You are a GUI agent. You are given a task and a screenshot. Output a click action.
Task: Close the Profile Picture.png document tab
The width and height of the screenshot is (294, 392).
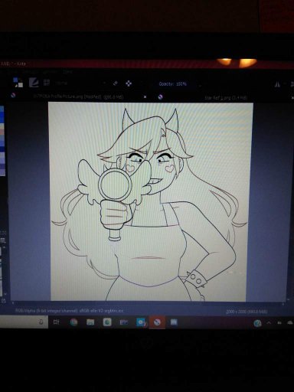pos(145,97)
